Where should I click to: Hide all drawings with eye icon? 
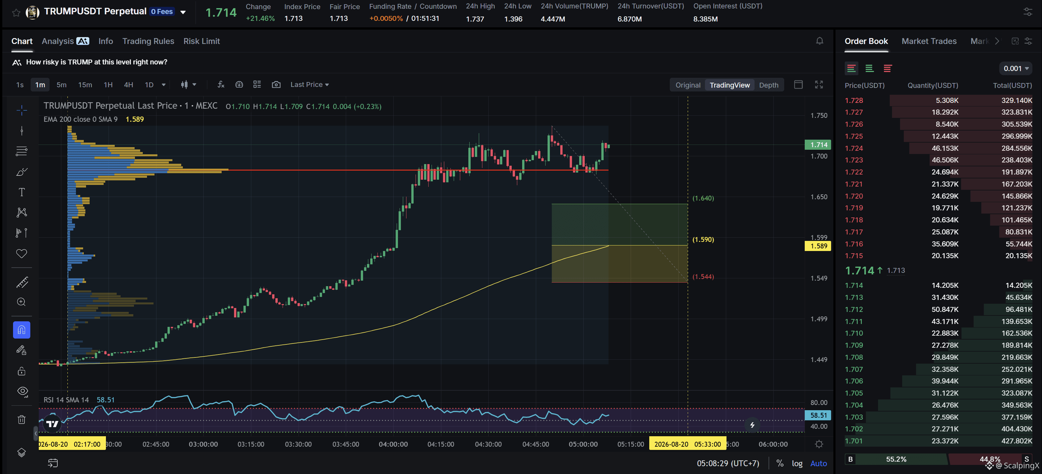click(22, 391)
